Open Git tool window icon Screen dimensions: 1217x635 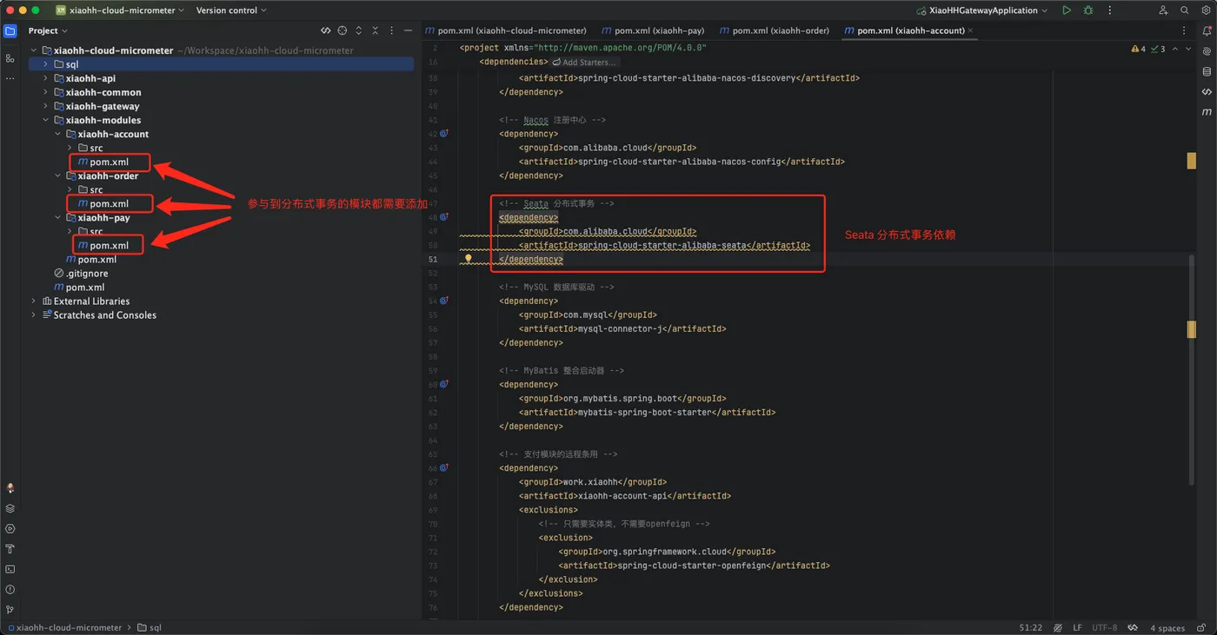10,610
